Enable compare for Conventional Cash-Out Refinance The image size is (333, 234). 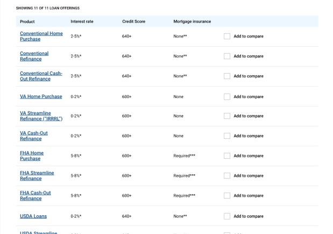pyautogui.click(x=227, y=76)
